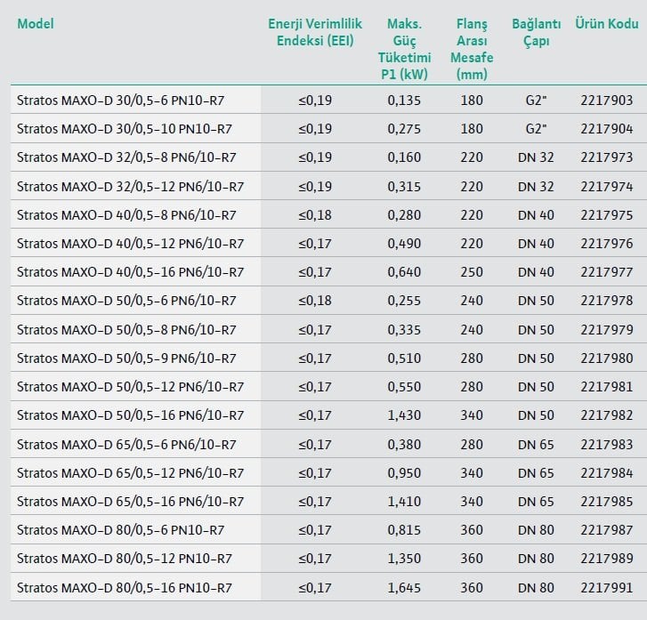Click product code 2217983
The width and height of the screenshot is (647, 620).
(x=607, y=444)
